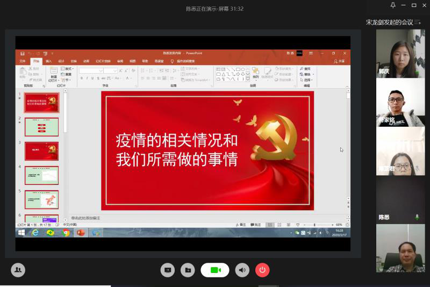Open the share file meeting button
Screen dimensions: 430x287
click(x=188, y=270)
